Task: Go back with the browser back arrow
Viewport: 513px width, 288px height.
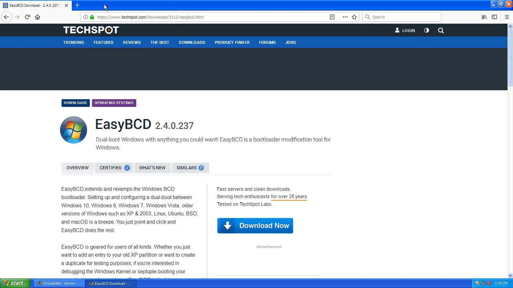Action: 6,17
